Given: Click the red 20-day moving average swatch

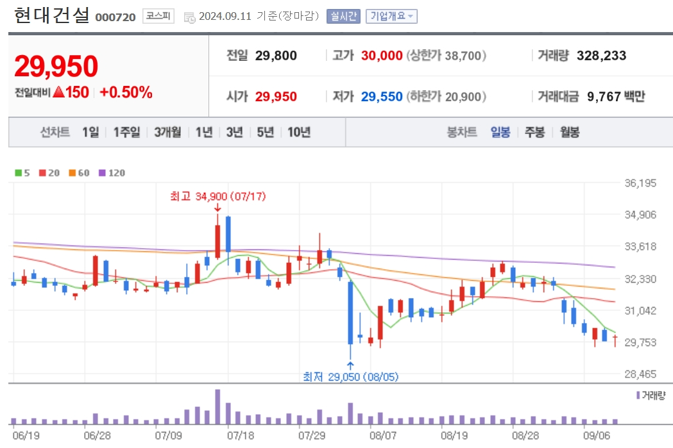Looking at the screenshot, I should point(42,173).
